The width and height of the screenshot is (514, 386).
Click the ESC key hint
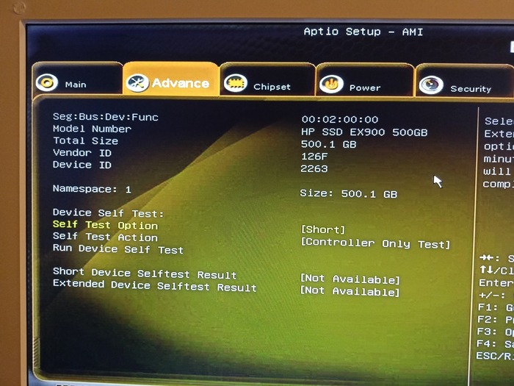(x=495, y=356)
